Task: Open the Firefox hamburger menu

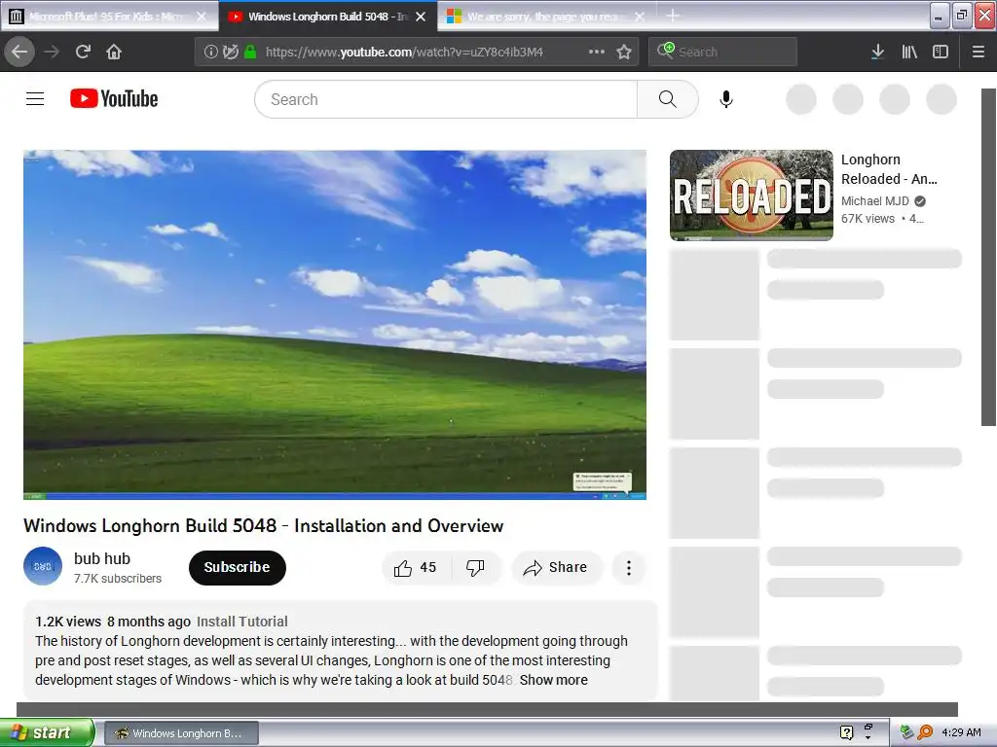Action: 979,52
